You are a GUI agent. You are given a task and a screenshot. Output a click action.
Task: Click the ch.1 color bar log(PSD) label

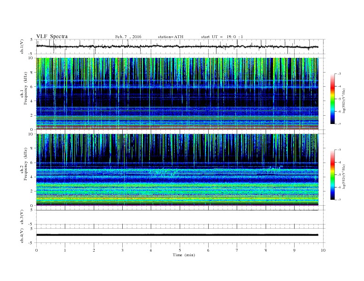[x=344, y=101]
